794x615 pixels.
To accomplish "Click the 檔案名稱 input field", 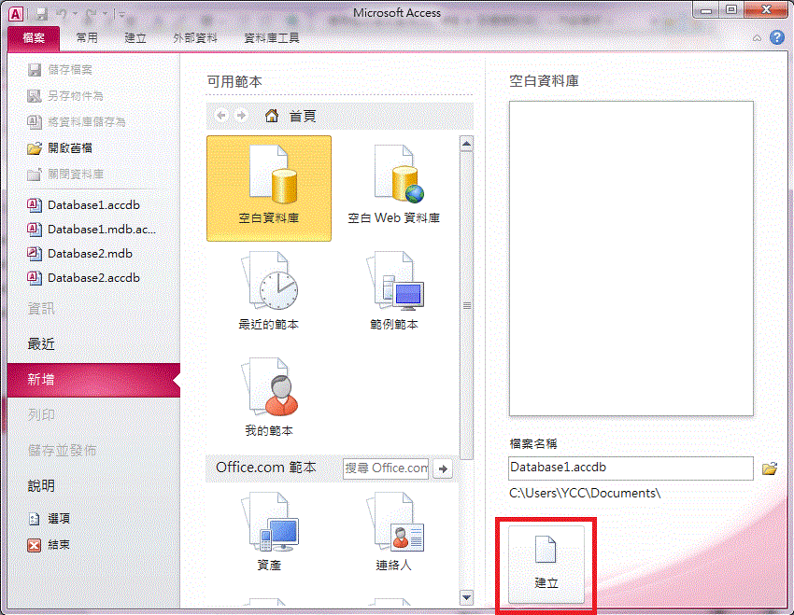I will (631, 468).
